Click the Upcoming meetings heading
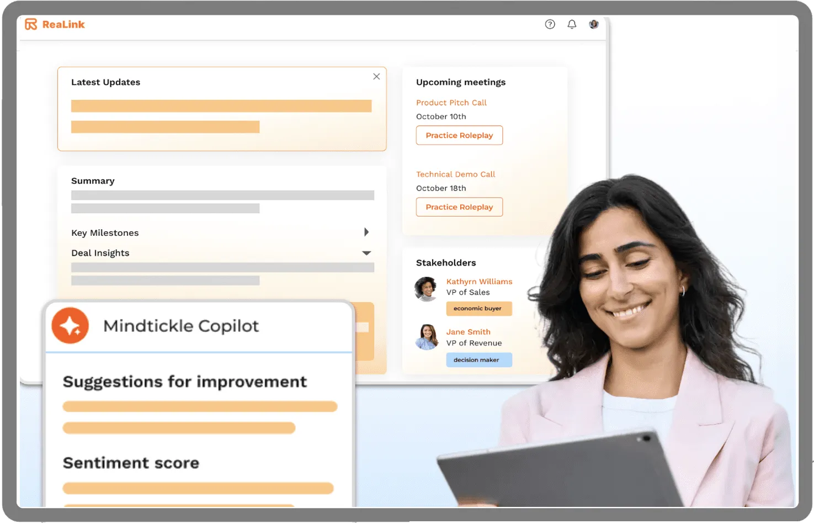Screen dimensions: 814x529 (461, 82)
